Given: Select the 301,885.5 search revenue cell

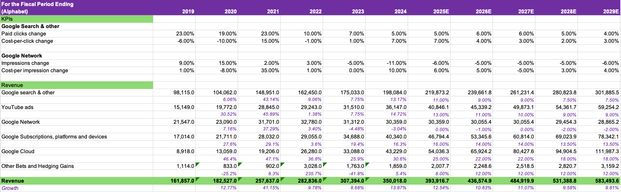Looking at the screenshot, I should tap(607, 93).
